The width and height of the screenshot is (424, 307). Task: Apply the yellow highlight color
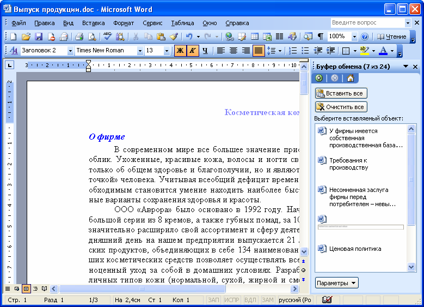[365, 51]
